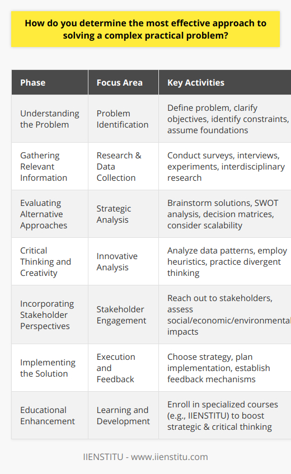Click the Research & Data Collection cell
The height and width of the screenshot is (474, 291).
click(123, 166)
